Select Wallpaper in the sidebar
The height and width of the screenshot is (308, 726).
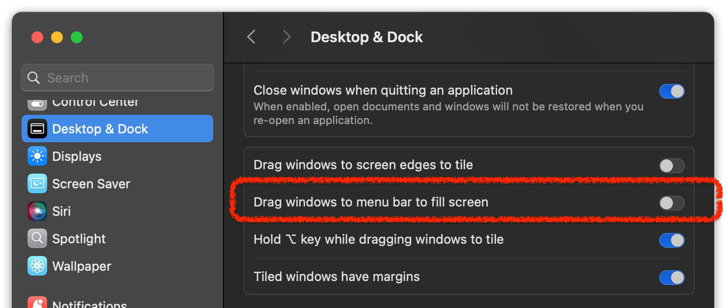pyautogui.click(x=117, y=266)
